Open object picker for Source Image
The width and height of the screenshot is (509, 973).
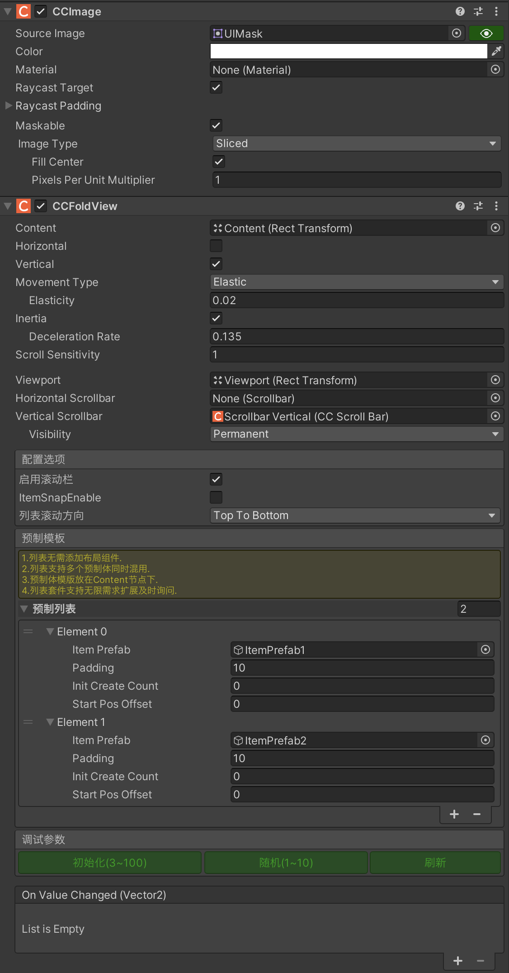457,33
